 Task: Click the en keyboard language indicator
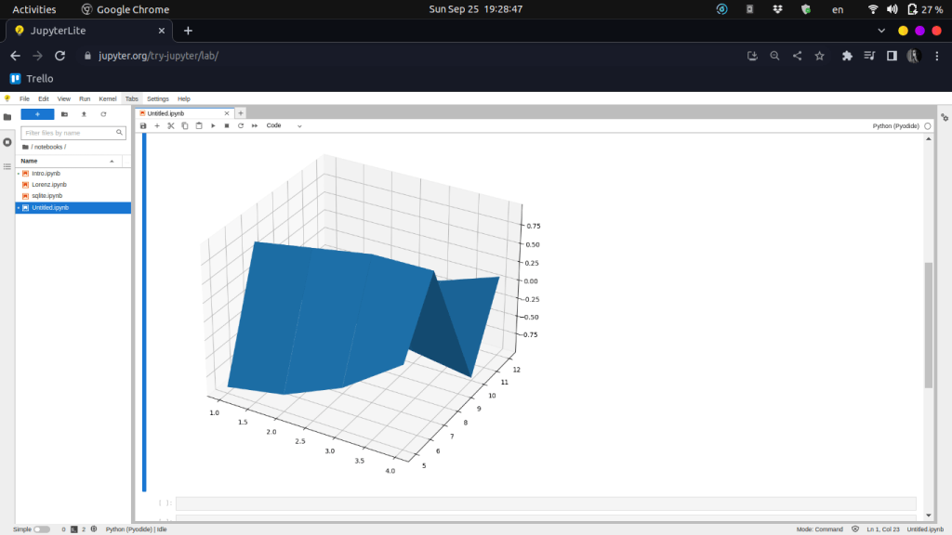click(838, 9)
